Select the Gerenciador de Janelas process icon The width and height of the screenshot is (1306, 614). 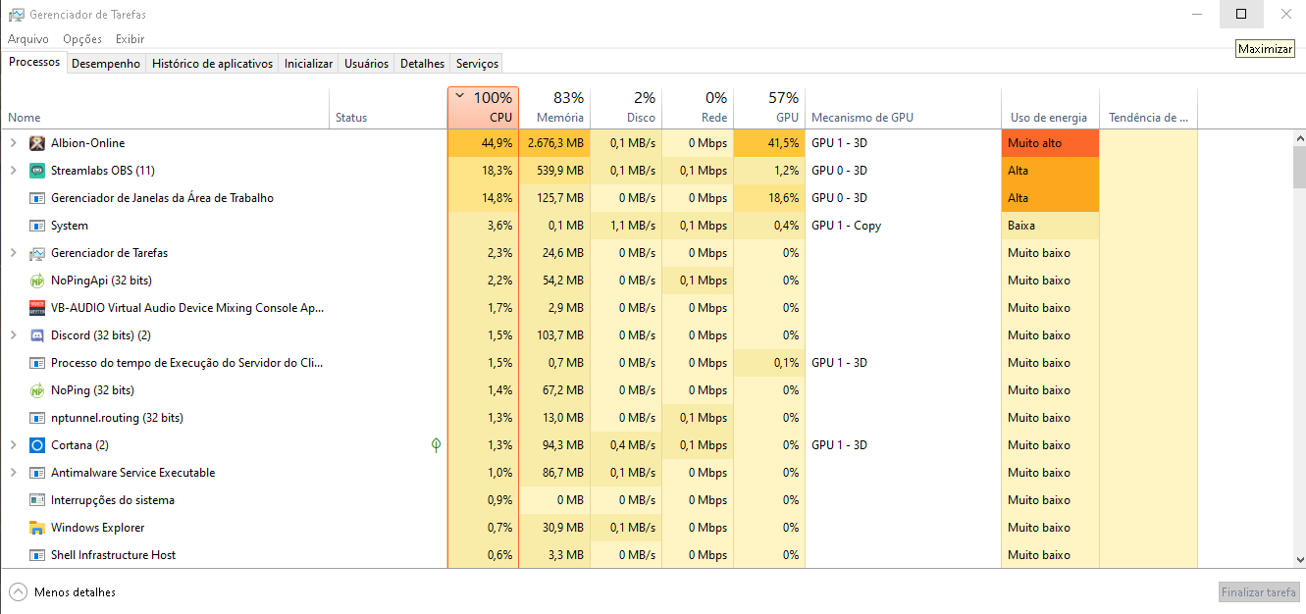(37, 198)
